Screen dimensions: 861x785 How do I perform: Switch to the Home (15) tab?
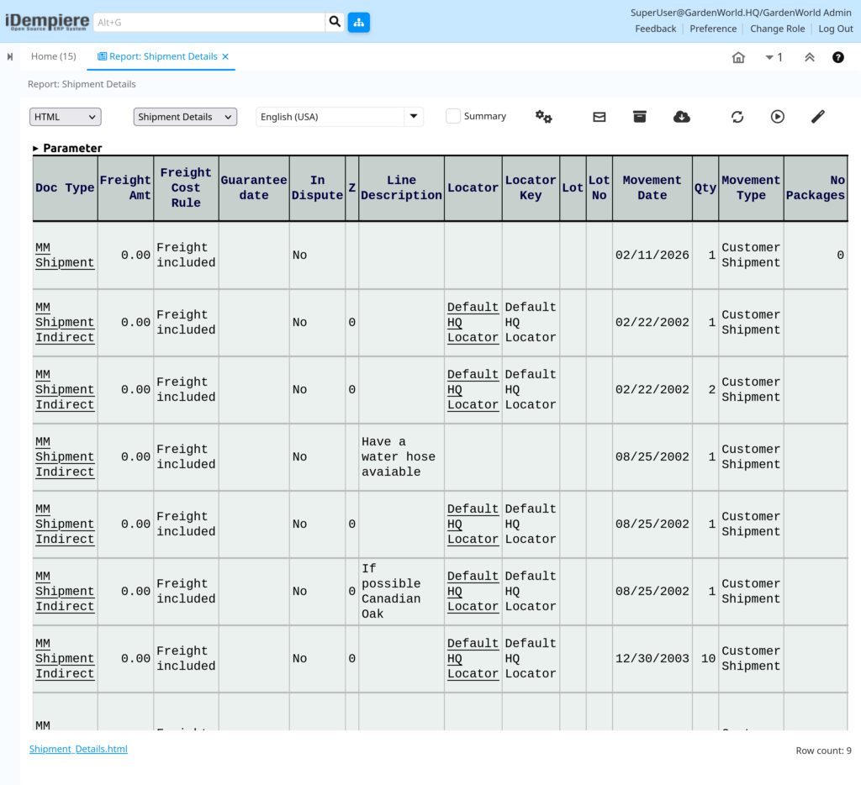[53, 56]
